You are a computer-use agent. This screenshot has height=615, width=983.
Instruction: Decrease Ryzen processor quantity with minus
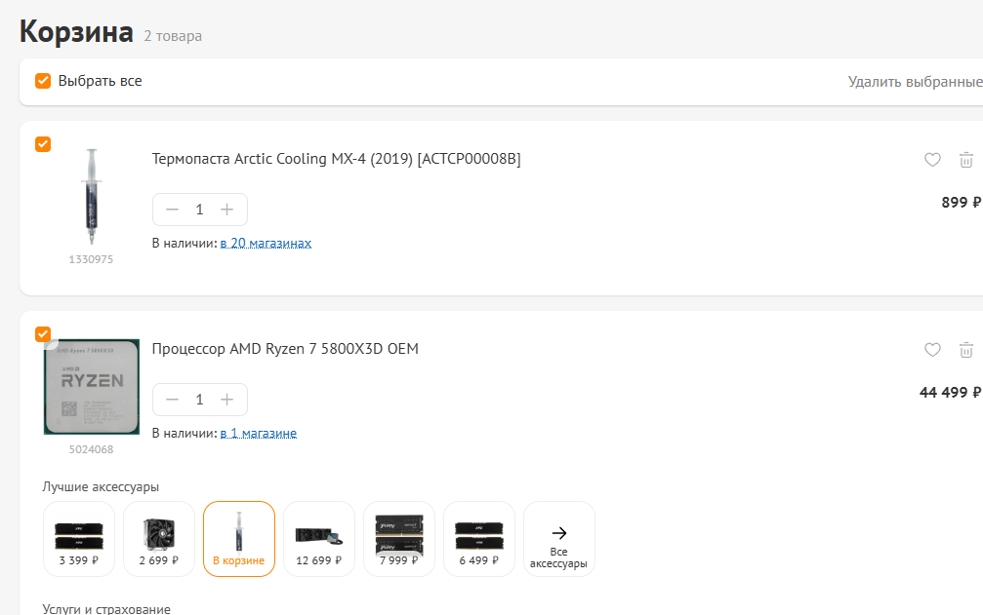173,400
